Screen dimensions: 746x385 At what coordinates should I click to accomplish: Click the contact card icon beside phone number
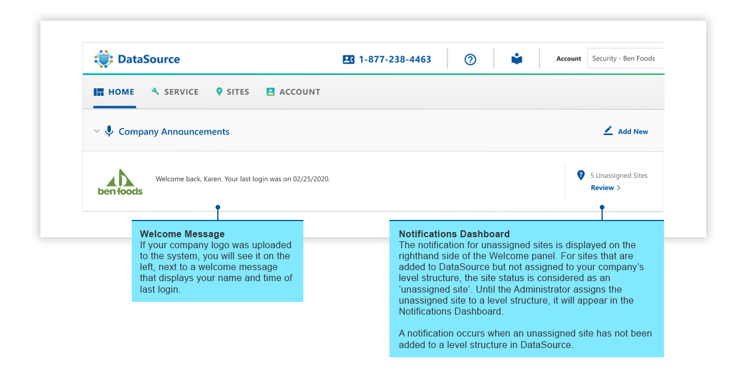348,59
